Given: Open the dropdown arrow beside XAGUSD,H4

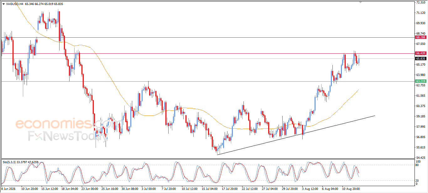Looking at the screenshot, I should 3,4.
